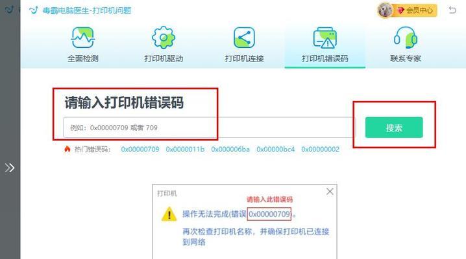Select the 打印机错误码 printer warning icon

point(325,38)
